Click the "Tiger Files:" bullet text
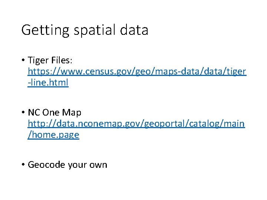Screen dimensions: 267x200 (50, 60)
